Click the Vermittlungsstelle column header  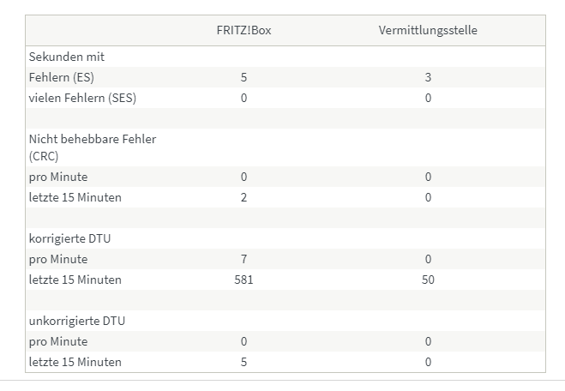428,30
